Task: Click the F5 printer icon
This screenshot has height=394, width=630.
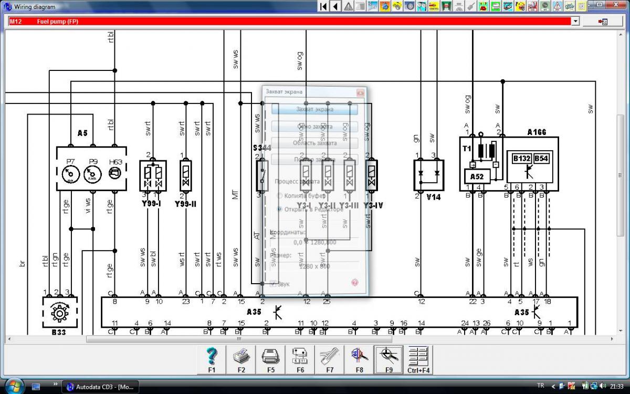Action: click(x=271, y=360)
